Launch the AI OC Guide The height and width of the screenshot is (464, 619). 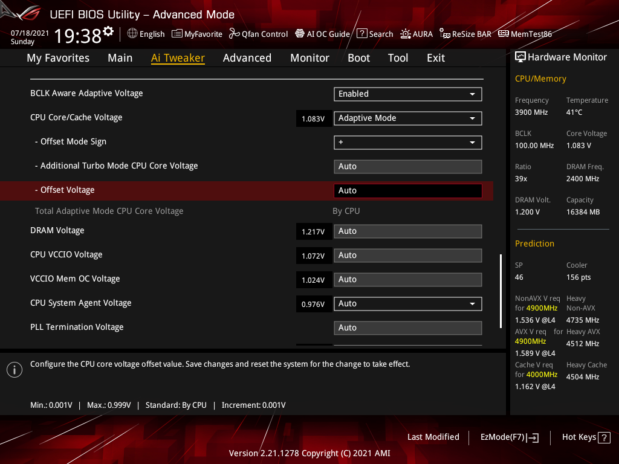click(x=322, y=34)
